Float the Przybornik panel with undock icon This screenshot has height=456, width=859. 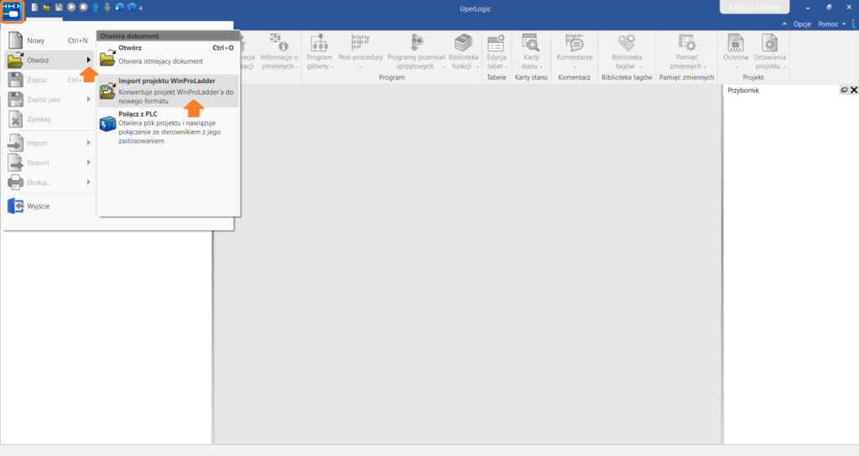pyautogui.click(x=844, y=91)
